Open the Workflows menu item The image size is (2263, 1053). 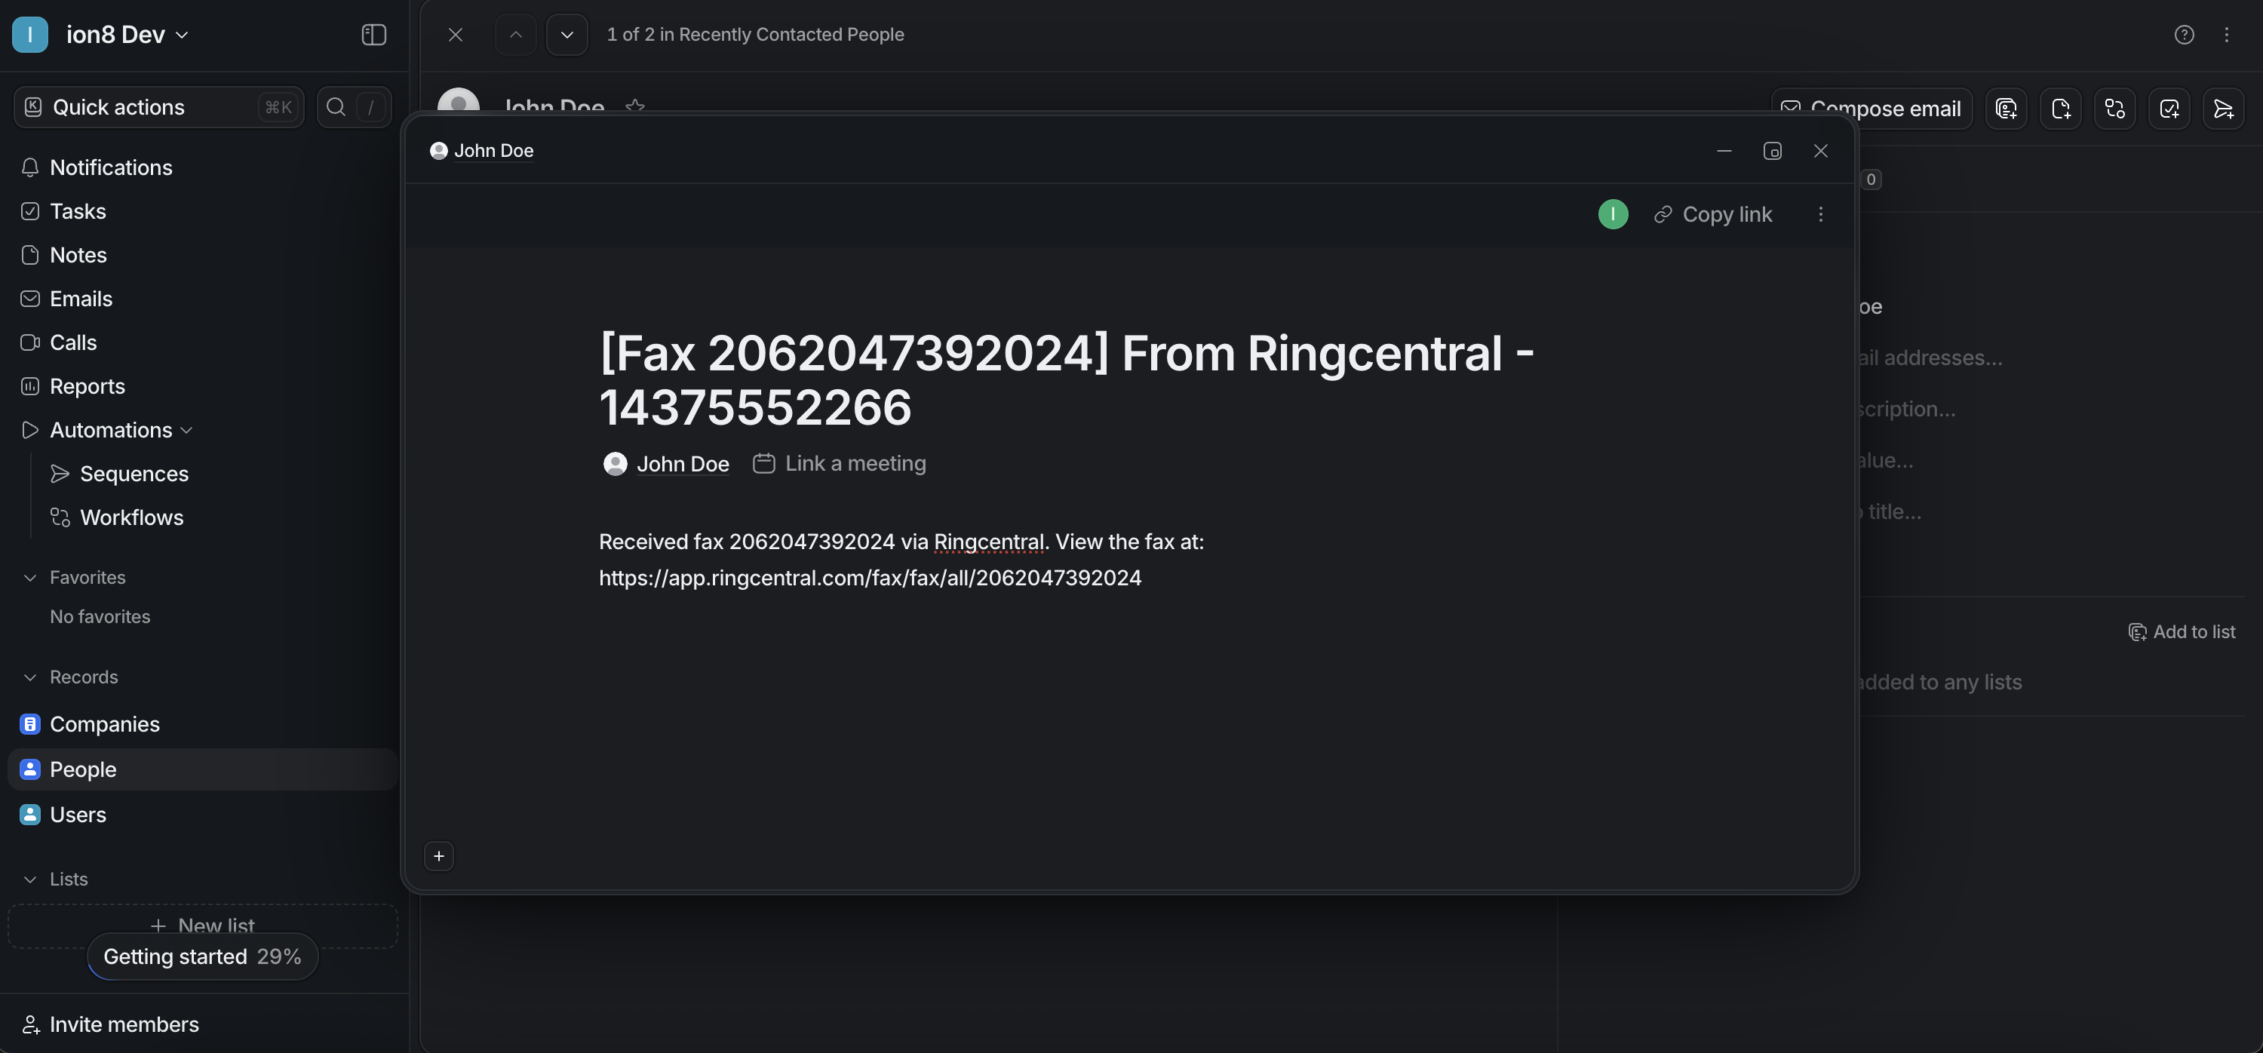pos(132,517)
